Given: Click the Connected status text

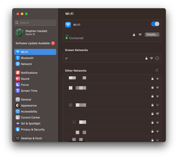Looking at the screenshot, I should (x=76, y=38).
